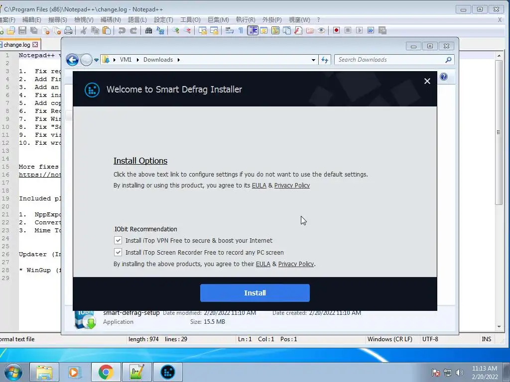Click scroll down arrow of Notepad++ scrollbar
The image size is (510, 382).
point(499,327)
